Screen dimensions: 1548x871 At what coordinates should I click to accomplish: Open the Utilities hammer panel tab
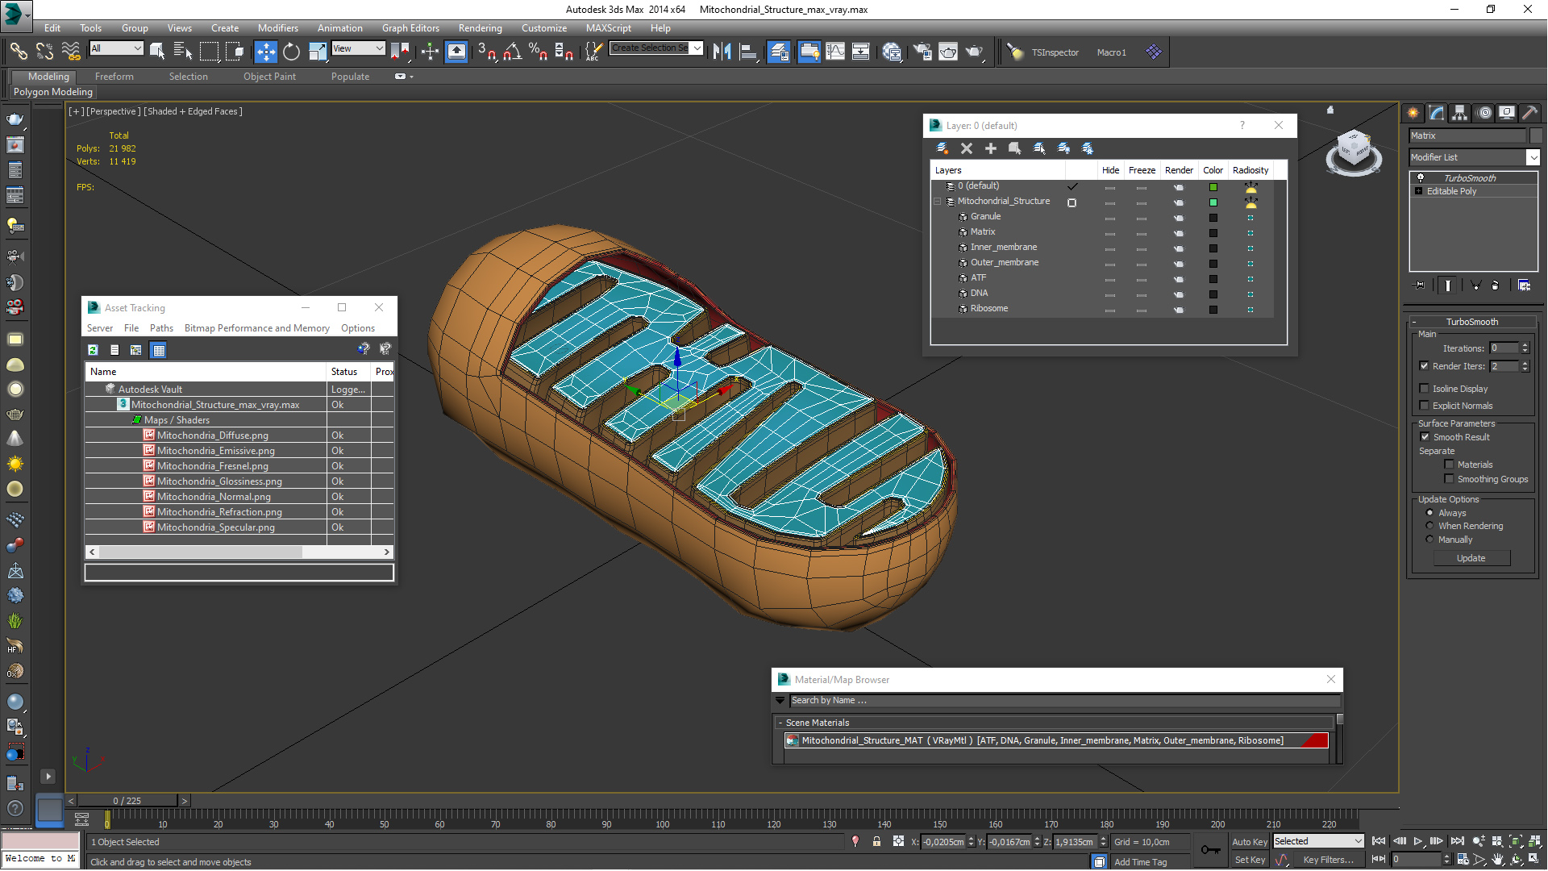(1529, 113)
